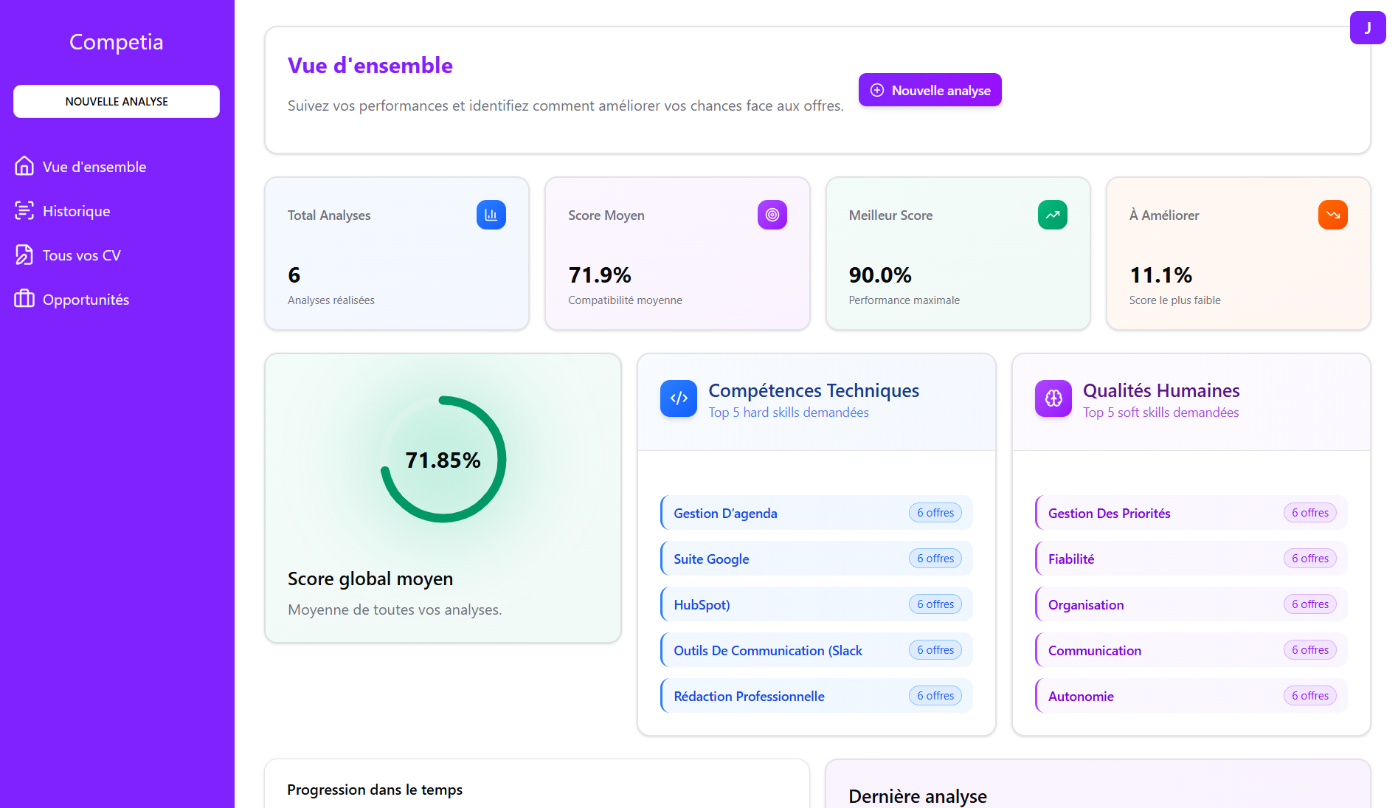Image resolution: width=1398 pixels, height=808 pixels.
Task: Click the orange trending-down icon in À Améliorer
Action: 1332,215
